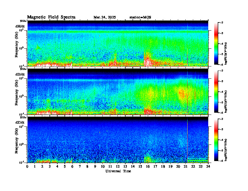Click the "-6" tick on dH/dt color bar
The height and width of the screenshot is (191, 248).
[x=222, y=65]
